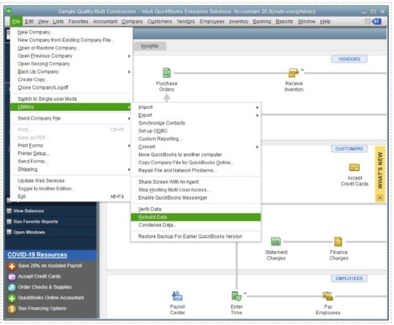Image resolution: width=394 pixels, height=325 pixels.
Task: Click the CUSTOMERS section button
Action: [x=349, y=149]
